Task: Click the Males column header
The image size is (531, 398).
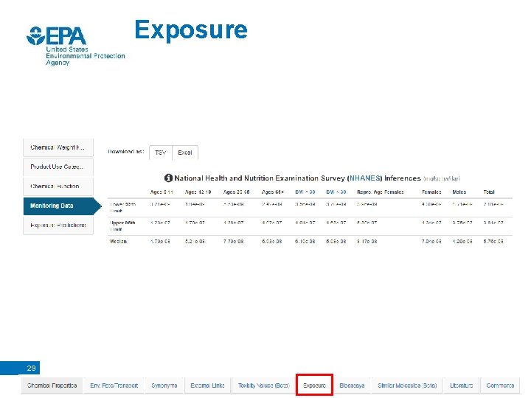Action: tap(459, 192)
